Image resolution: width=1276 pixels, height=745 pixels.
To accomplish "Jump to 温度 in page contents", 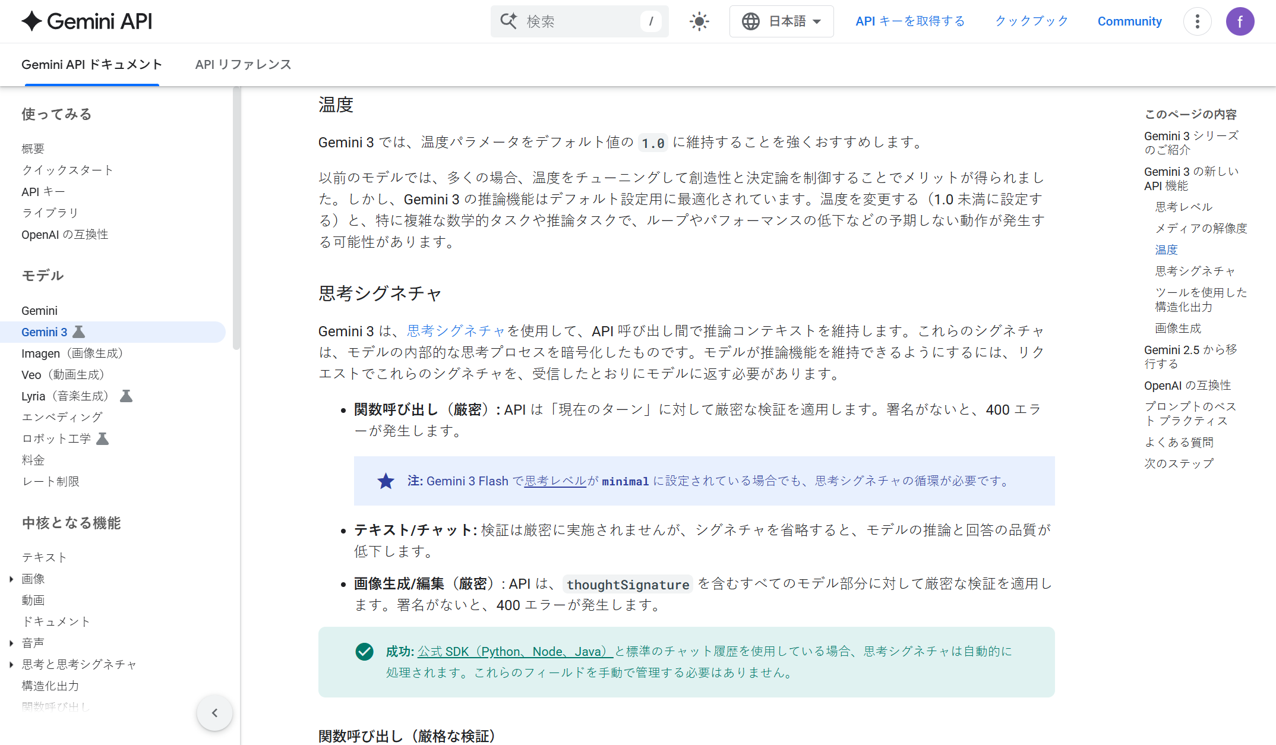I will pyautogui.click(x=1166, y=250).
